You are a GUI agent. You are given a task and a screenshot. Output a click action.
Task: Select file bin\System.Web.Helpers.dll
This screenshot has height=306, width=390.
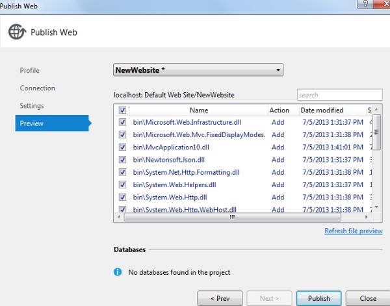174,185
